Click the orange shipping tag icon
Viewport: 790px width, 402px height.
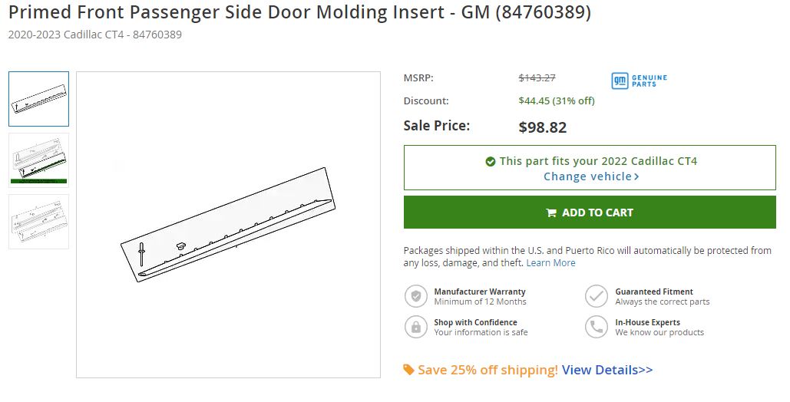coord(408,370)
